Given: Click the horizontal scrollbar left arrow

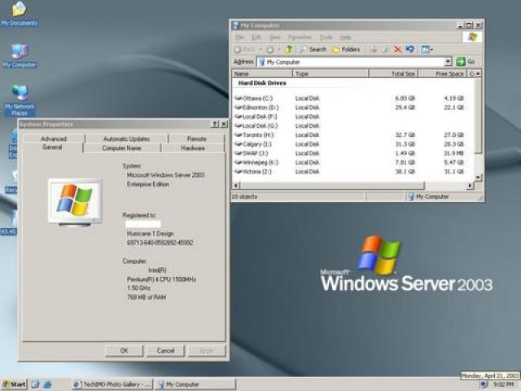Looking at the screenshot, I should pyautogui.click(x=236, y=185).
